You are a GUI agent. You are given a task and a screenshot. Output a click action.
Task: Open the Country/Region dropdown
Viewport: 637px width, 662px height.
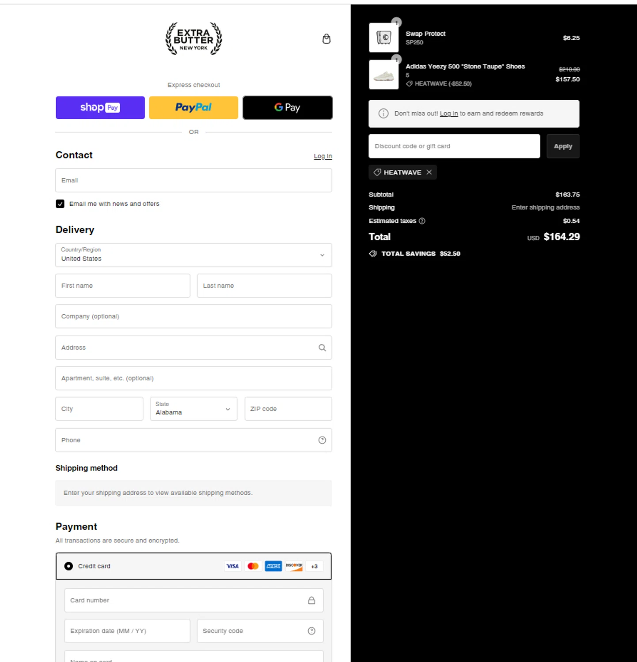pos(193,255)
